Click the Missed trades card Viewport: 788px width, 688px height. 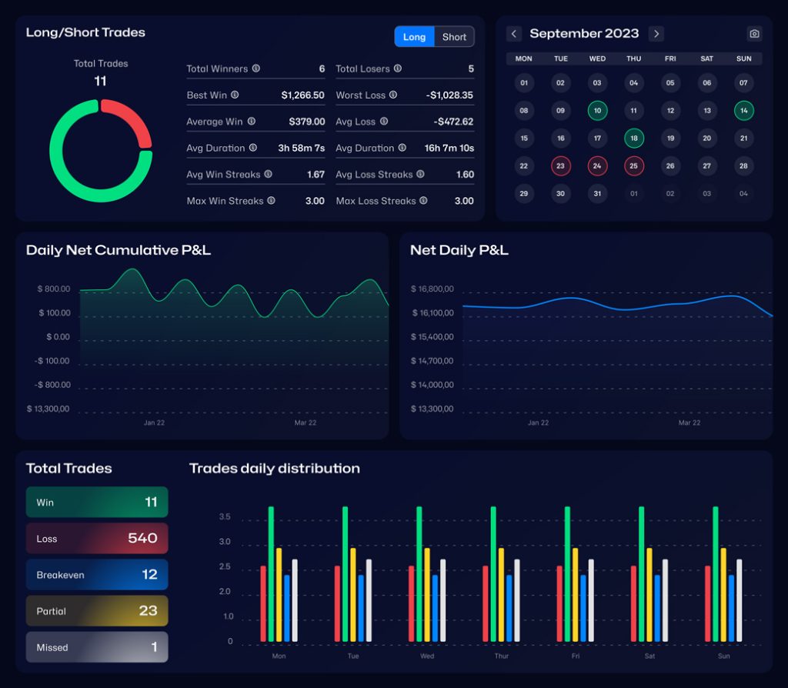coord(97,647)
